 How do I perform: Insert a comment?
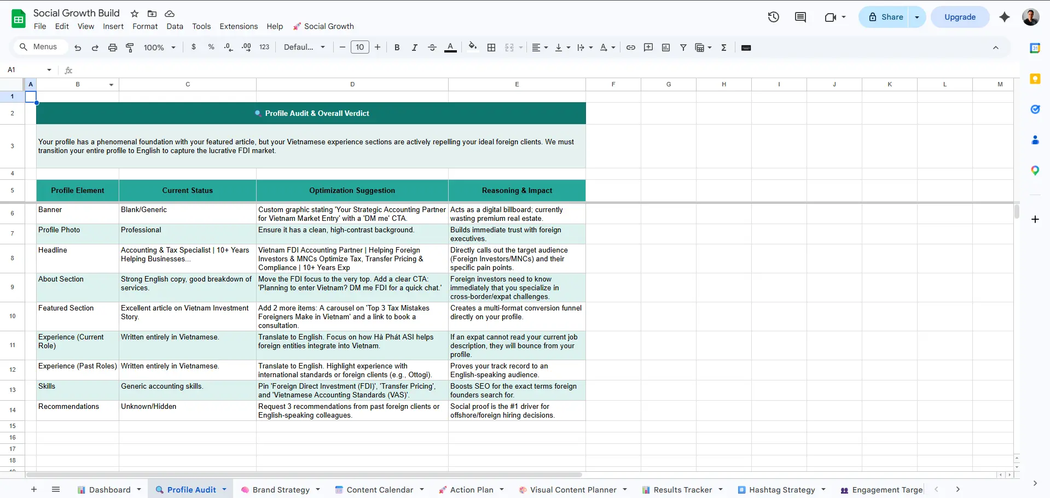648,48
